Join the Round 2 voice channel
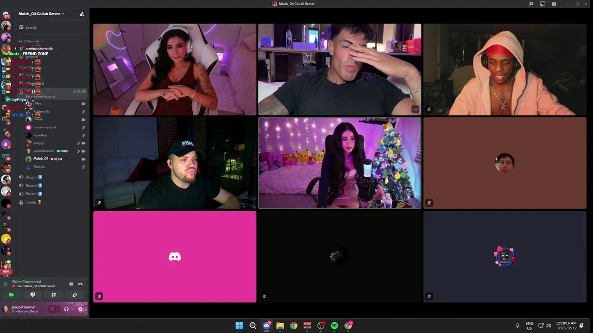The height and width of the screenshot is (333, 593). pyautogui.click(x=51, y=185)
